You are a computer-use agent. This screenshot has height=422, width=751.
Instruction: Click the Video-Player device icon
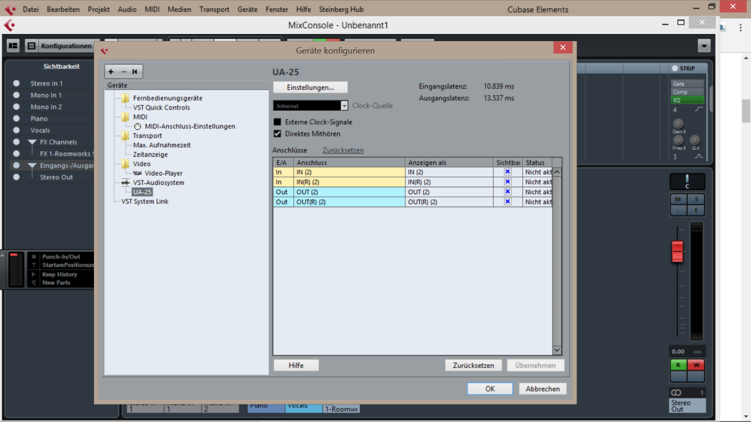138,173
